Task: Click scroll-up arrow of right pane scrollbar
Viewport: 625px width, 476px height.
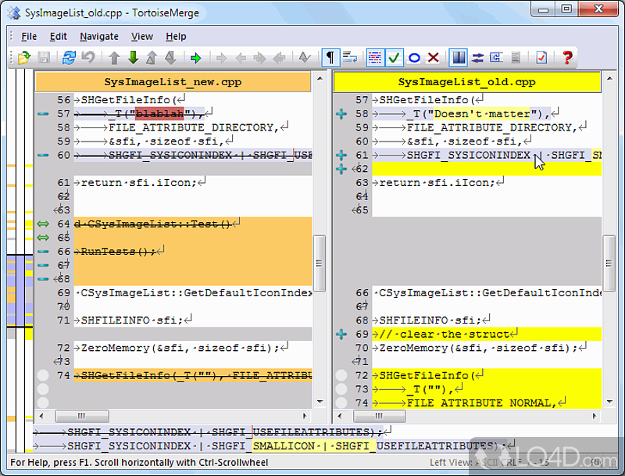Action: point(609,77)
